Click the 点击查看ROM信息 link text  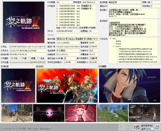[x=88, y=28]
